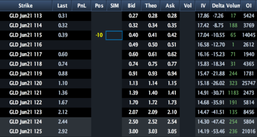Select the PnL column header

pos(81,6)
